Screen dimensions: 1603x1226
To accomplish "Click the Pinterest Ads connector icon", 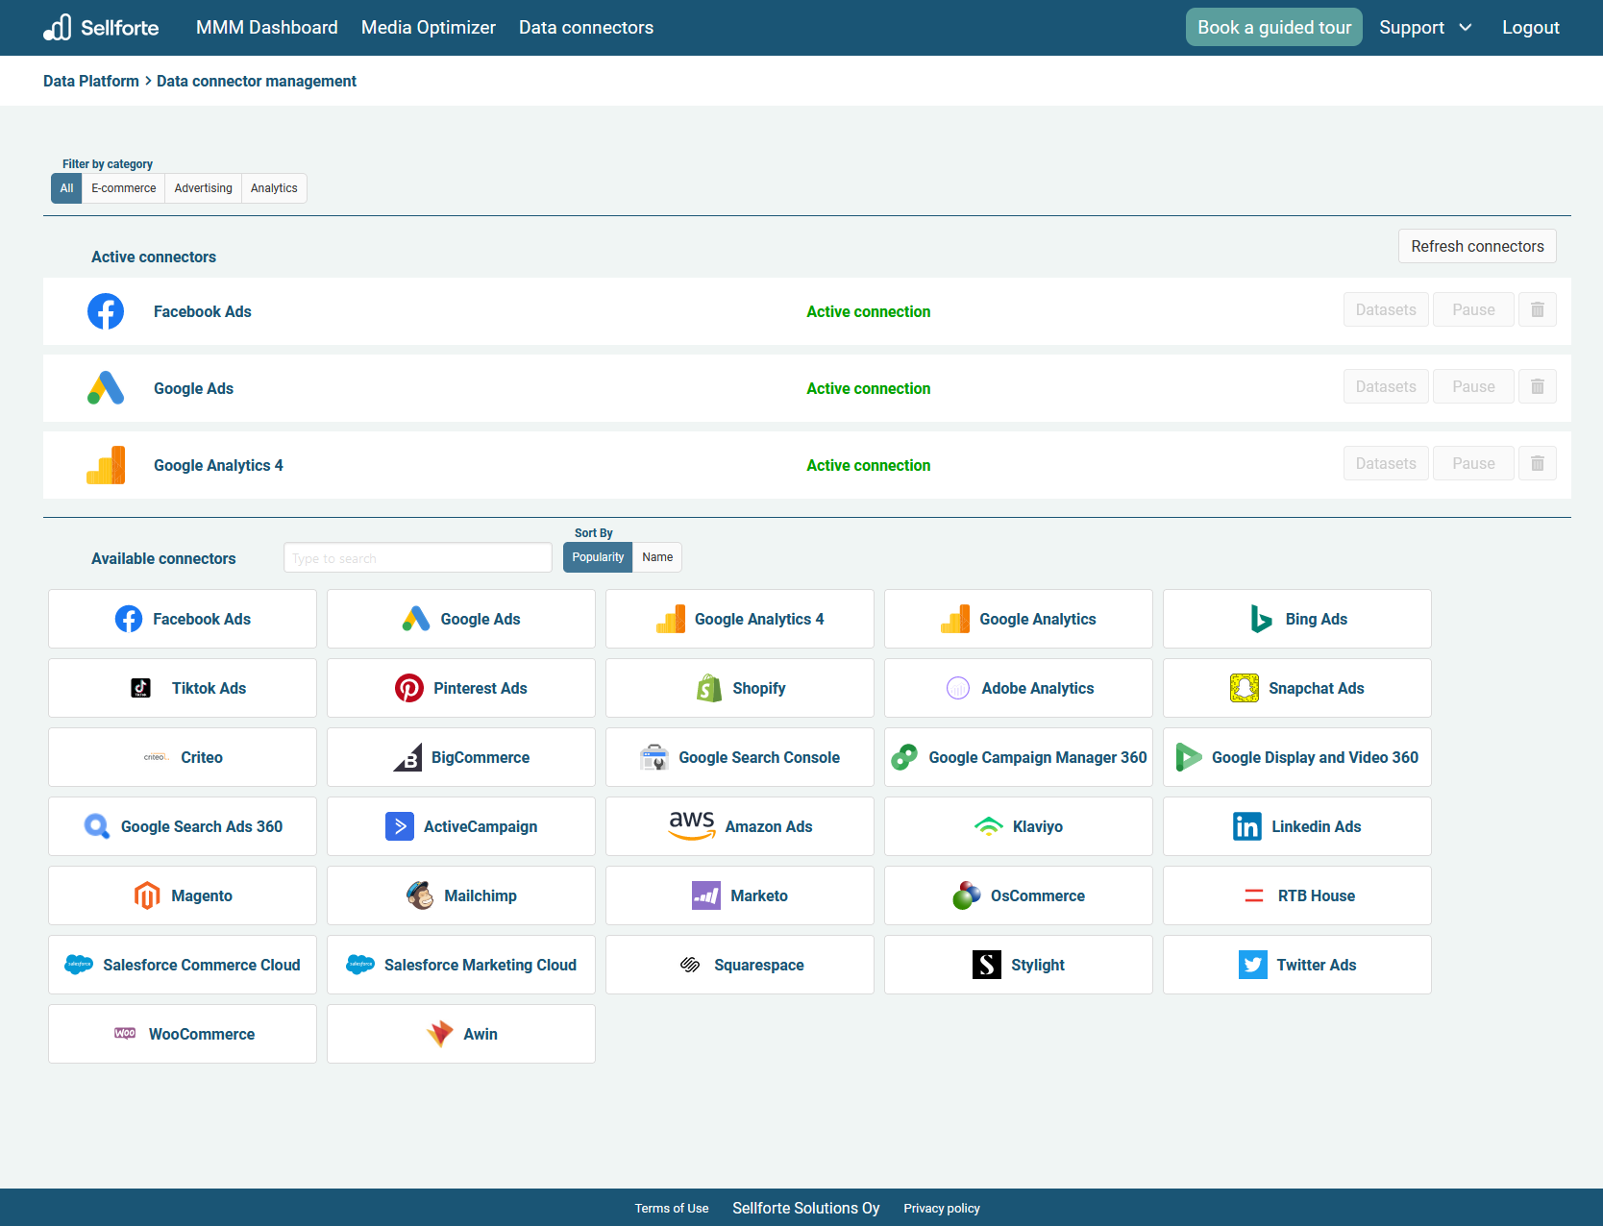I will (409, 688).
